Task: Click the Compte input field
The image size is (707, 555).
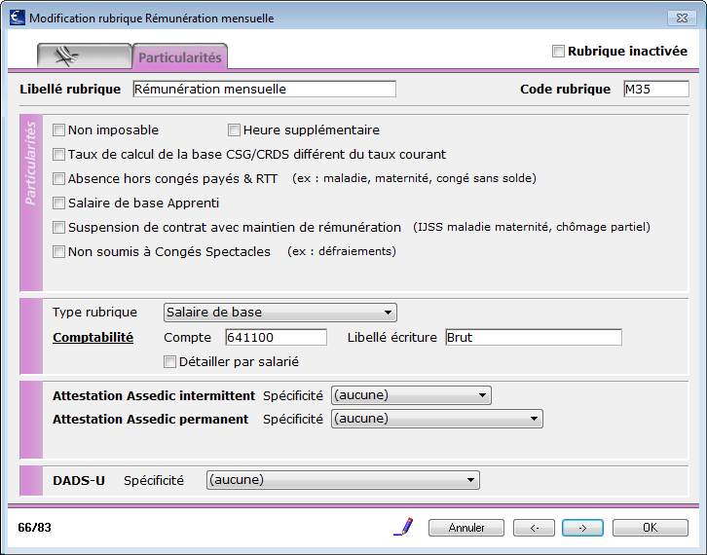Action: coord(276,337)
